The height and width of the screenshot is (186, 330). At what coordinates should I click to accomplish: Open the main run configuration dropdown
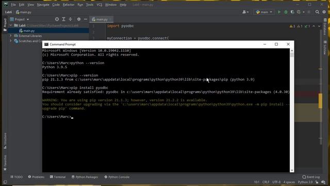[264, 12]
